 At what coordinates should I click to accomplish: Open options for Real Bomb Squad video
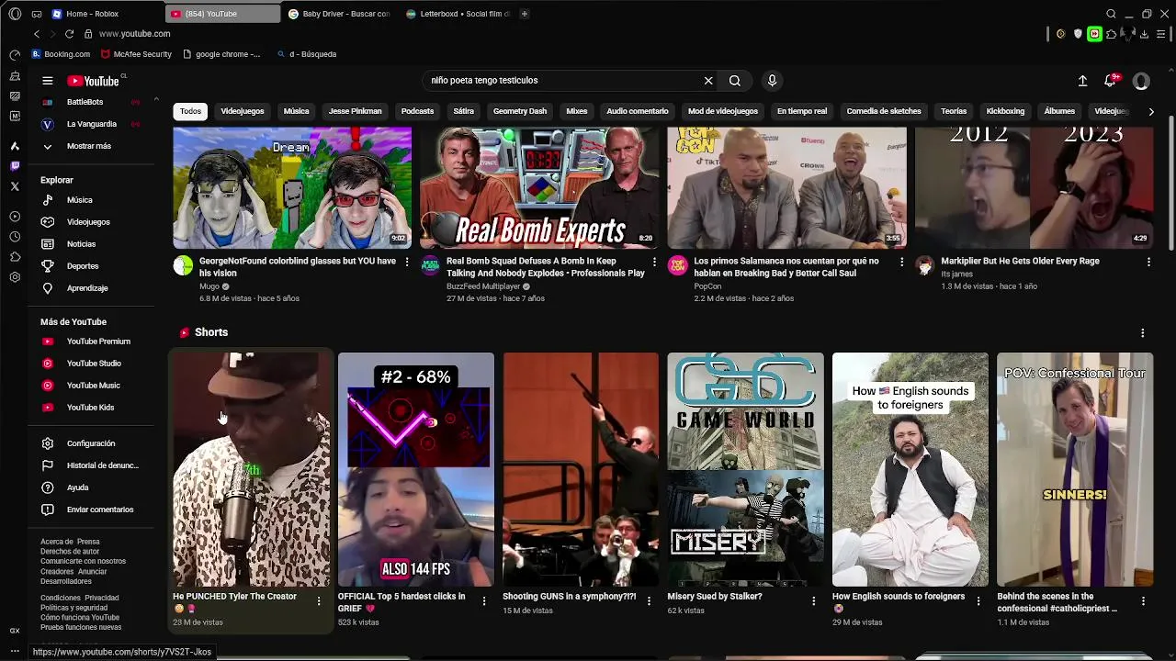click(654, 262)
